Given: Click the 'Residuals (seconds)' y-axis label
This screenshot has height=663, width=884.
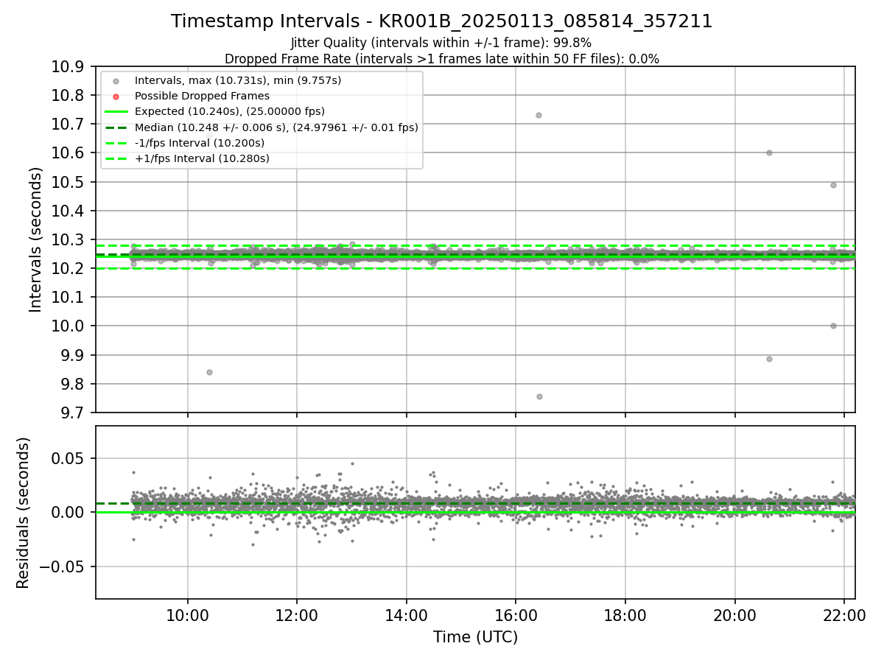Looking at the screenshot, I should (24, 513).
